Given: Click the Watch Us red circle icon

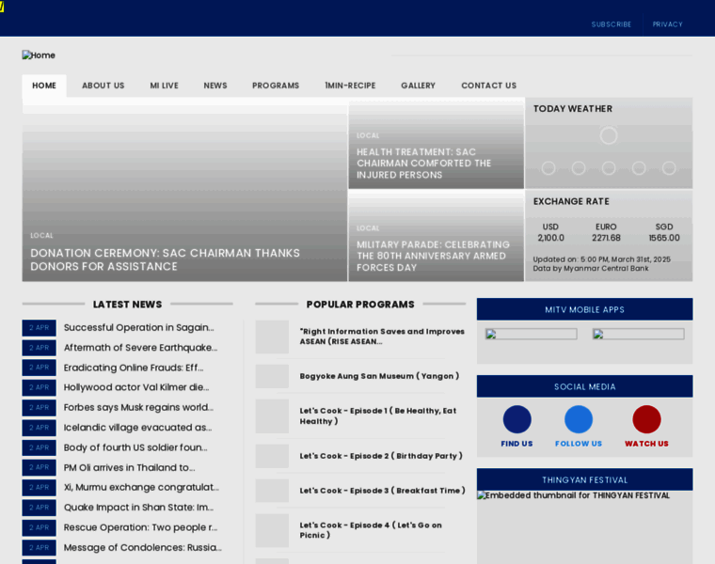Looking at the screenshot, I should 646,419.
